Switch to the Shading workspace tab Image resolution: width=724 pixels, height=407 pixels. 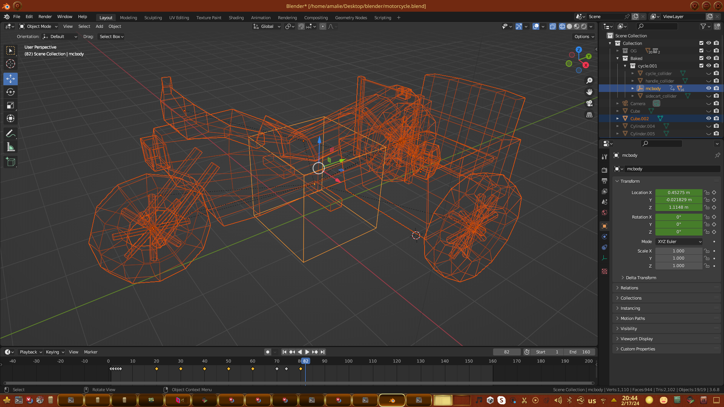point(236,18)
